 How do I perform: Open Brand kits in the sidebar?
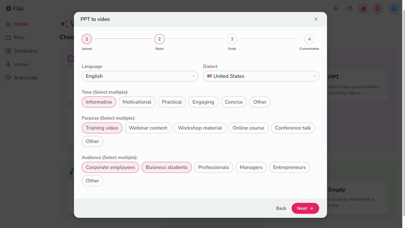[x=26, y=78]
